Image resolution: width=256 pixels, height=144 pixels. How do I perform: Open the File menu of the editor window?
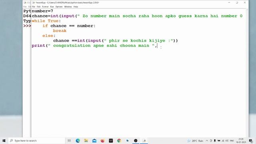[34, 7]
